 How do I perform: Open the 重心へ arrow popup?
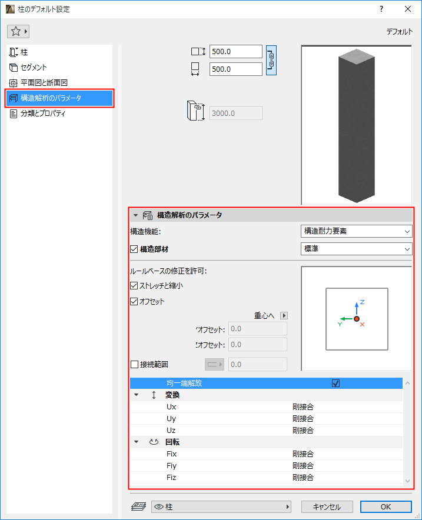(x=284, y=315)
